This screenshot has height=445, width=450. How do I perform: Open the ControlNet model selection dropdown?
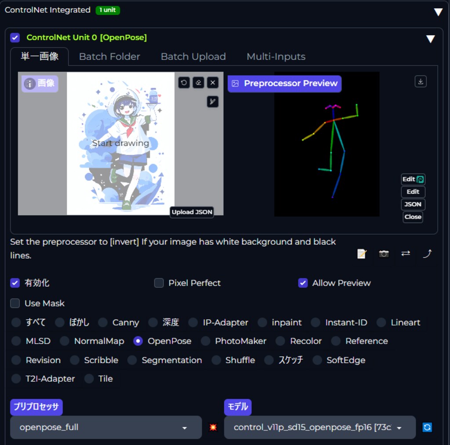[319, 427]
